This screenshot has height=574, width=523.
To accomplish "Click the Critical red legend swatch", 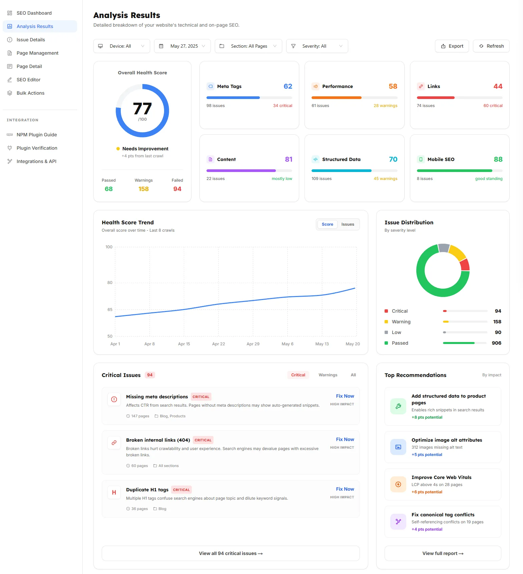I will (386, 311).
